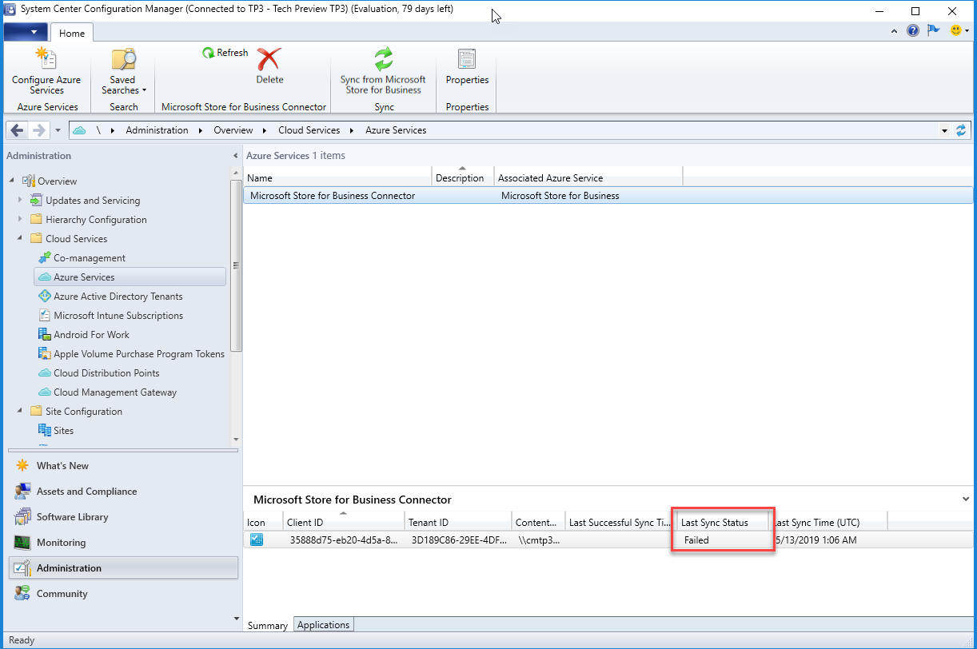Image resolution: width=977 pixels, height=649 pixels.
Task: Click the blue flag notification icon
Action: (x=933, y=31)
